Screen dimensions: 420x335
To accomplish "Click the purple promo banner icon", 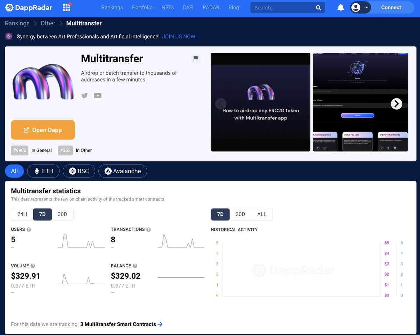I will 9,36.
